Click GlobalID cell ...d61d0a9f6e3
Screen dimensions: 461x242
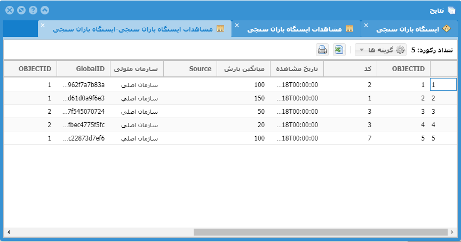pos(83,98)
